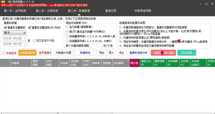
Task: Click 开始查询数据 button
Action: coord(27,53)
